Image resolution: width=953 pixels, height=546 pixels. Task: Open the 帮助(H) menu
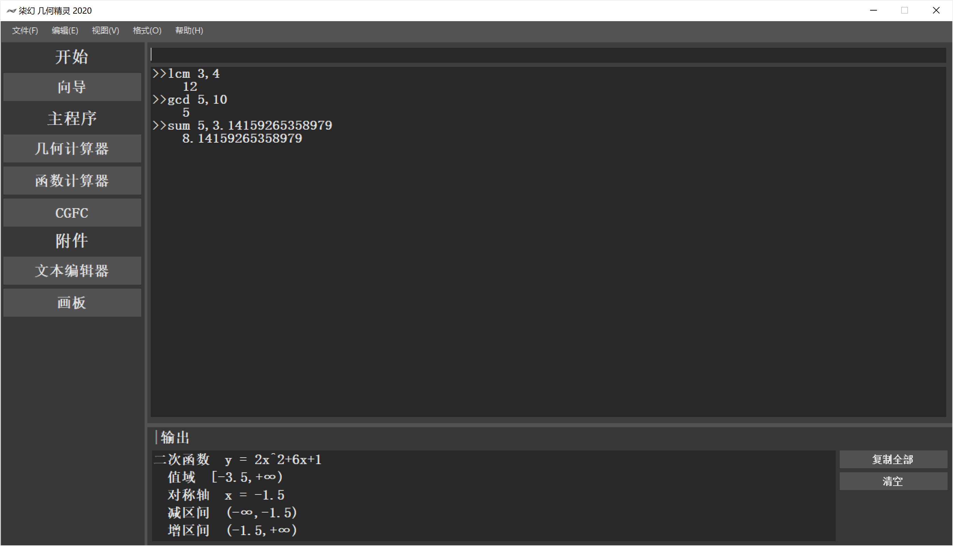click(x=189, y=31)
